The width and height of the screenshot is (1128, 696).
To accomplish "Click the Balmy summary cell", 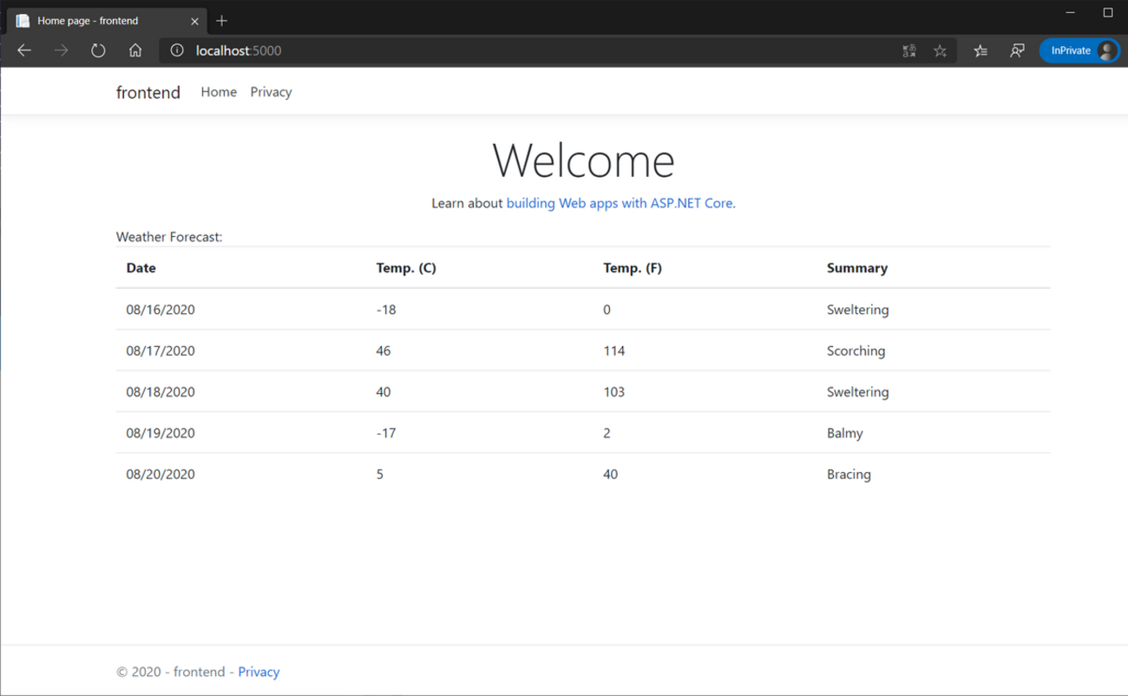I will 845,433.
